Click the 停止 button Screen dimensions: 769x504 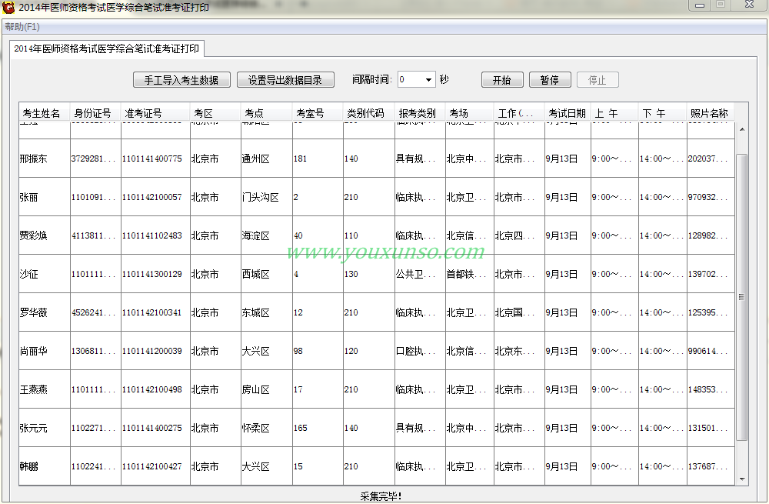597,80
